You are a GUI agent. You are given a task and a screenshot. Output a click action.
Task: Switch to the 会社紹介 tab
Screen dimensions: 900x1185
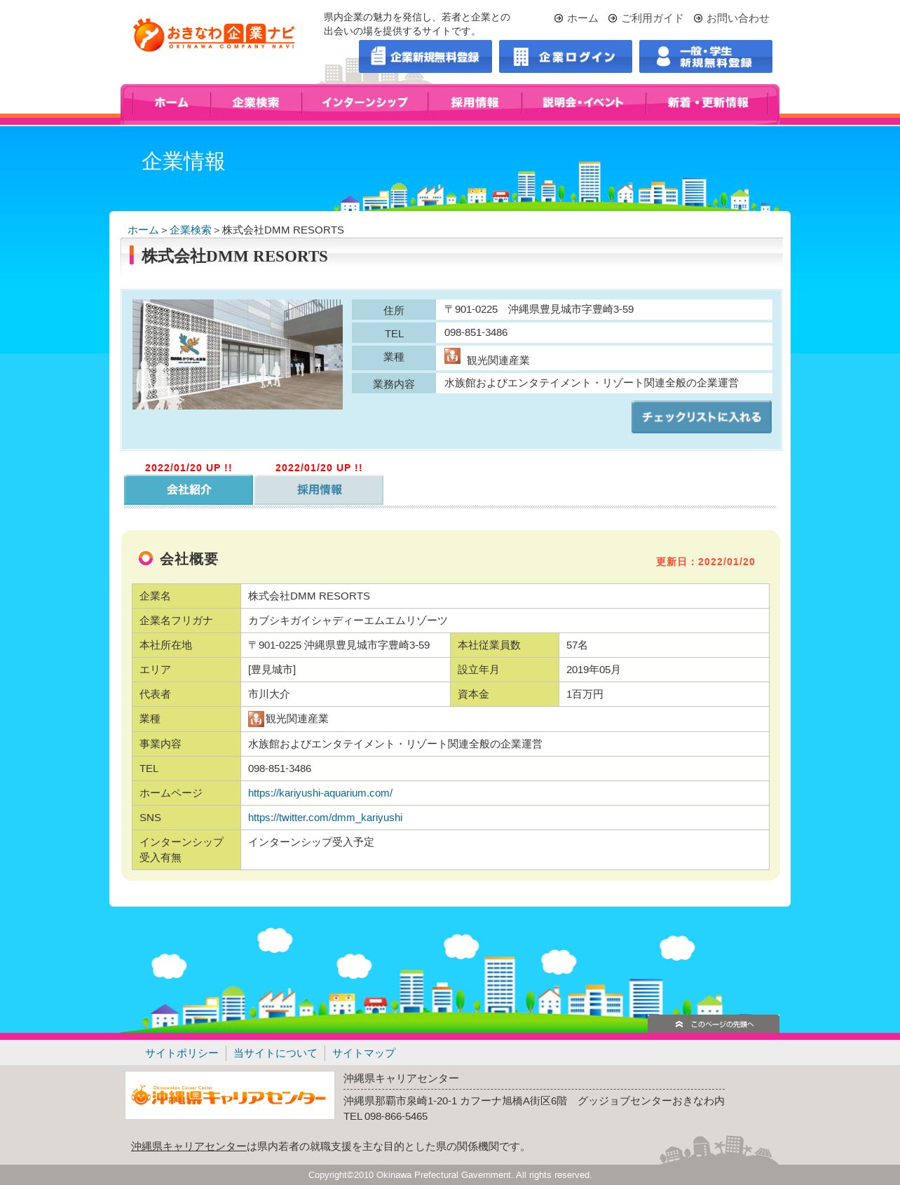pos(189,489)
